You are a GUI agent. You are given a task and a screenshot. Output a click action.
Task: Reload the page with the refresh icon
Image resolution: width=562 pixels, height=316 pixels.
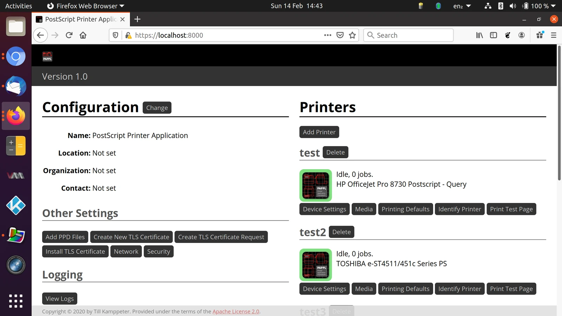click(69, 35)
